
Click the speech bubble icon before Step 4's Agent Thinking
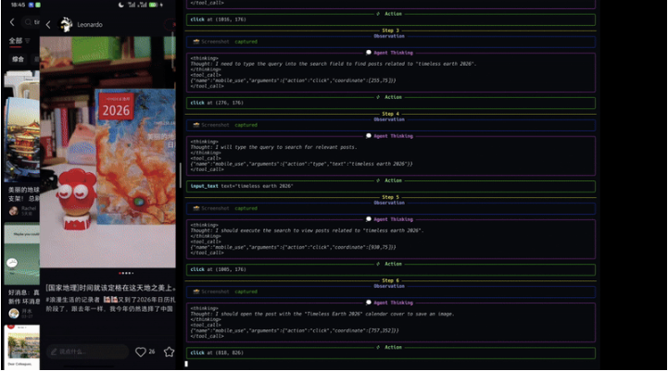coord(369,136)
